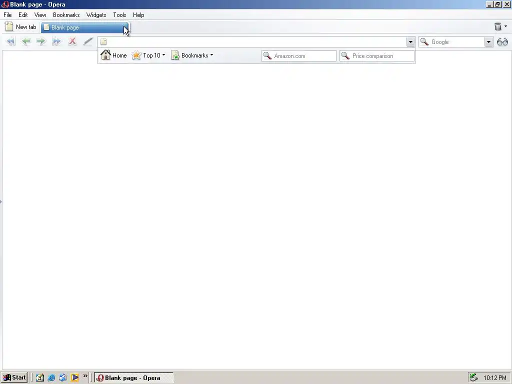
Task: Click the Rewind navigation icon
Action: 11,41
